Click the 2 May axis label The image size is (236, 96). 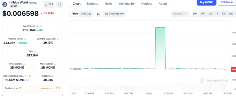[148, 93]
